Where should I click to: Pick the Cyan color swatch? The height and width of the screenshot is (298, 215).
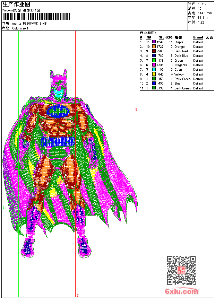click(154, 69)
